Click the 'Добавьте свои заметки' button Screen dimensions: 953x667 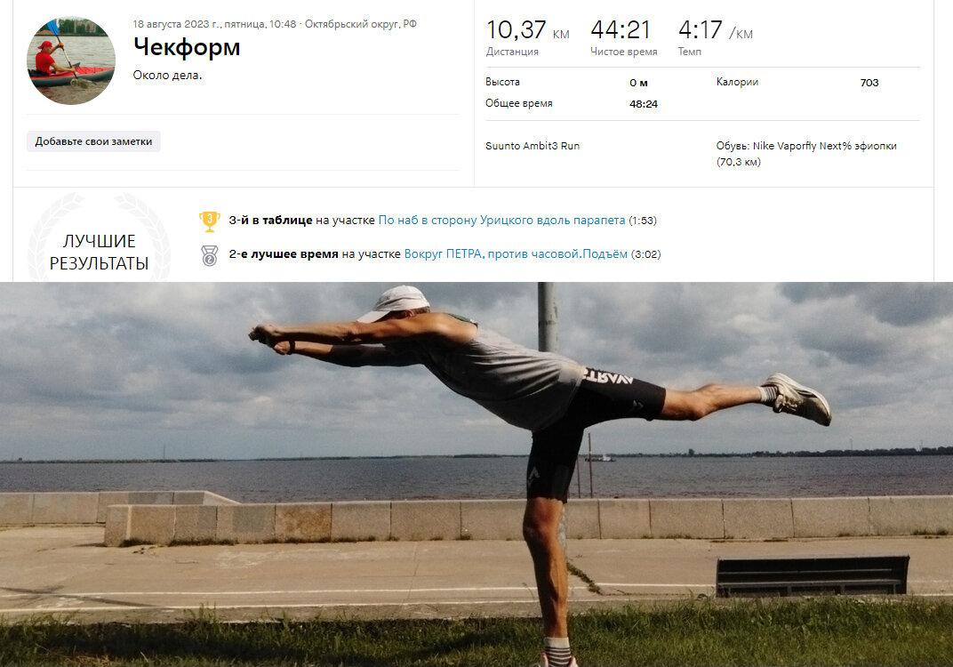coord(93,141)
